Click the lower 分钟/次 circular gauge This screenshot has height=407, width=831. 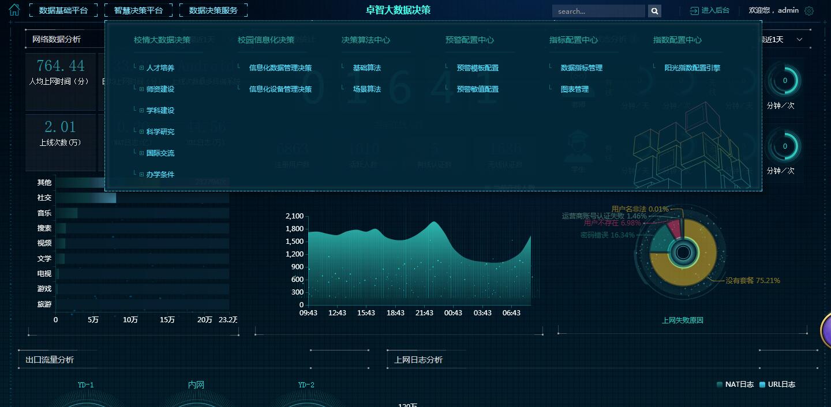point(784,146)
